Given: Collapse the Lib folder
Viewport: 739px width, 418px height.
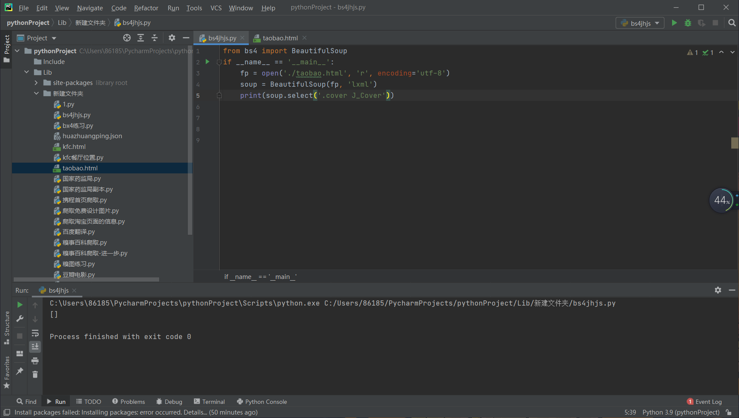Looking at the screenshot, I should pyautogui.click(x=27, y=72).
